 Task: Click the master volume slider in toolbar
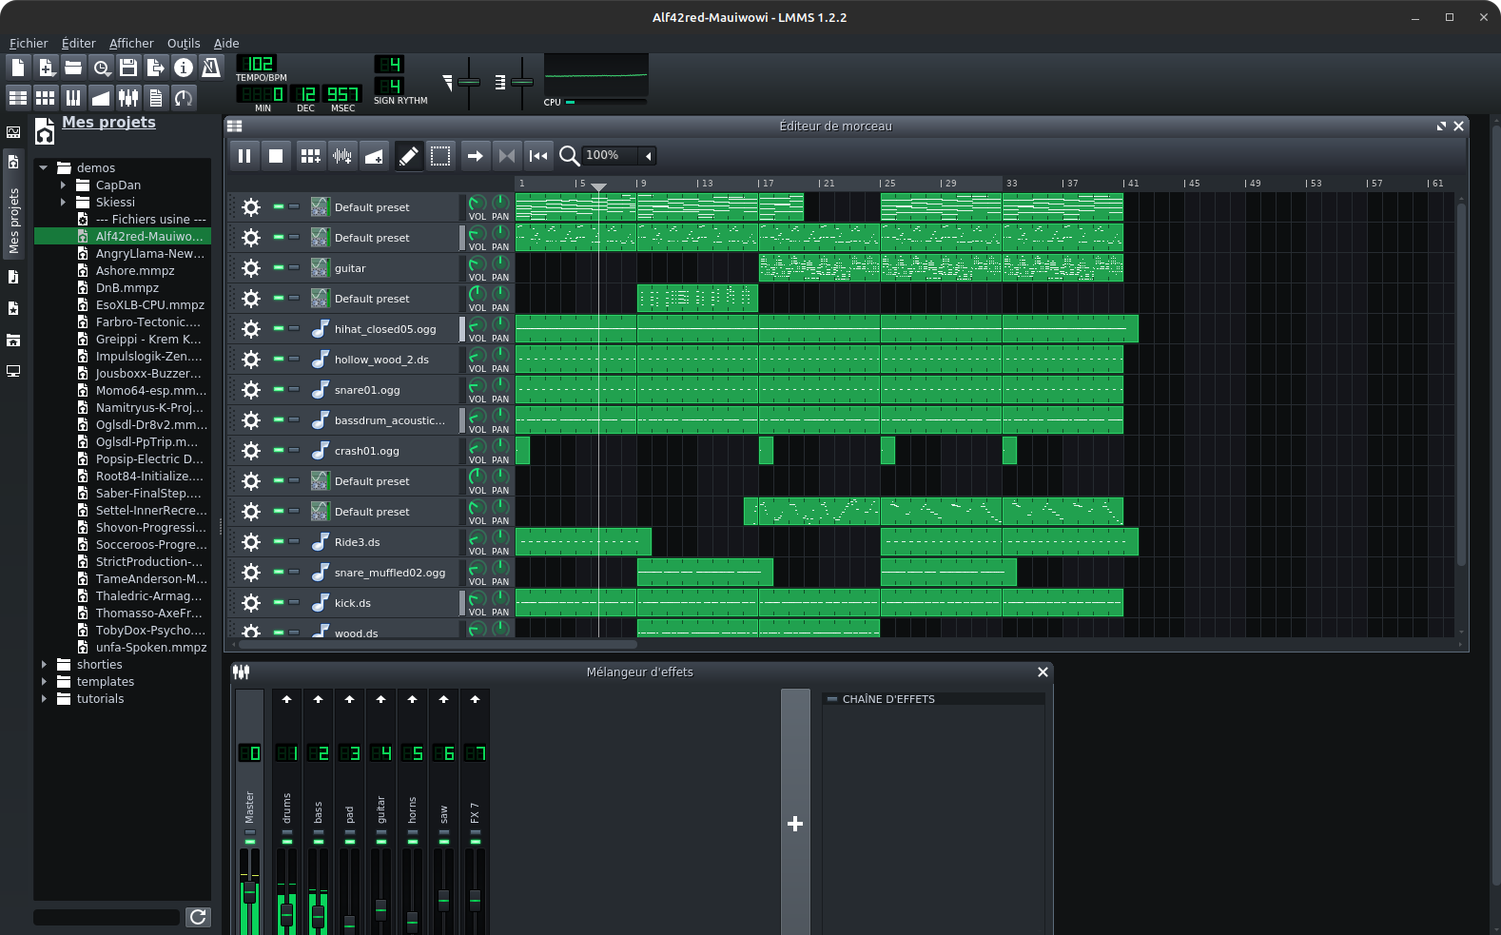pos(469,83)
